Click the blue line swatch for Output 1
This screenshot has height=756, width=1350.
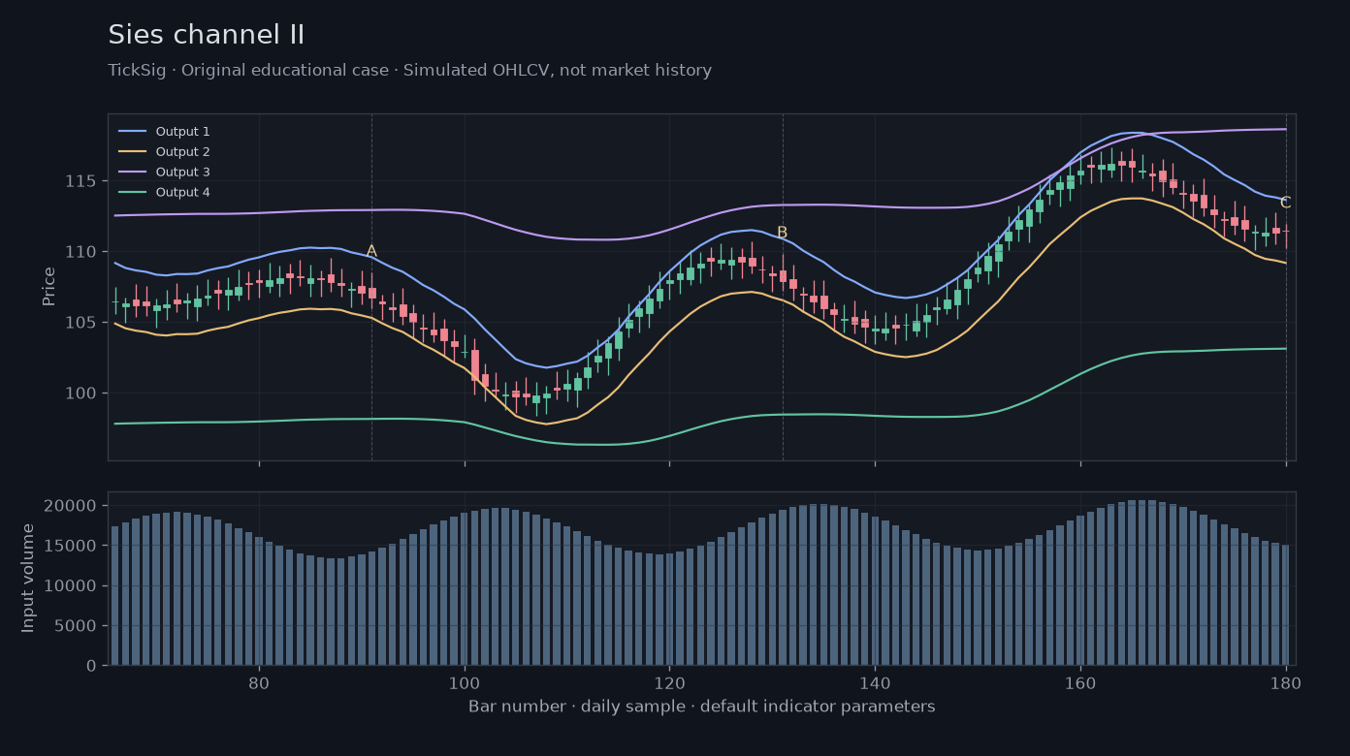[x=132, y=132]
